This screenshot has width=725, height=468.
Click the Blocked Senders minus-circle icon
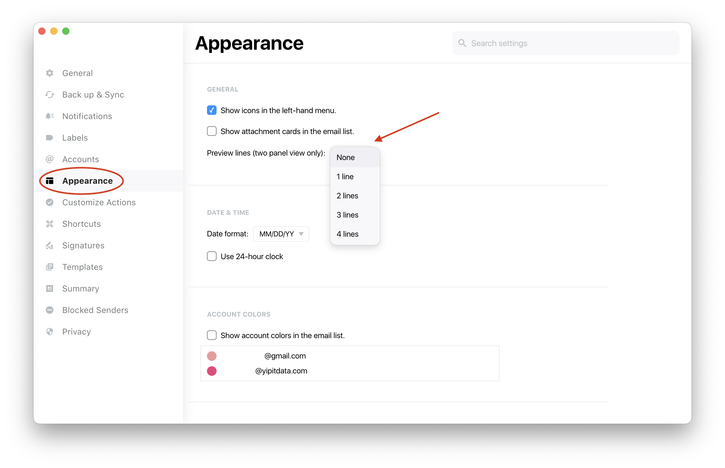50,310
